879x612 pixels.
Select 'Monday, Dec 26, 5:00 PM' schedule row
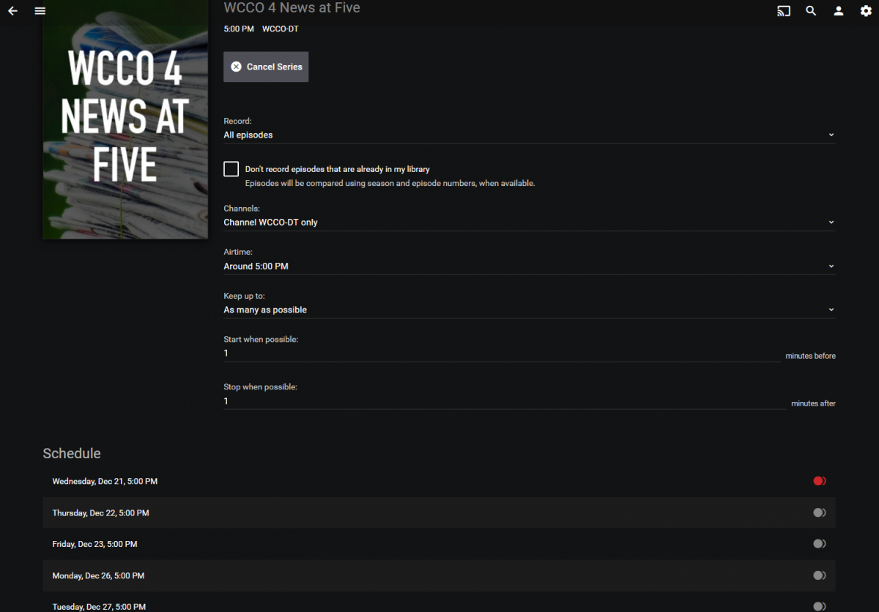pyautogui.click(x=439, y=575)
